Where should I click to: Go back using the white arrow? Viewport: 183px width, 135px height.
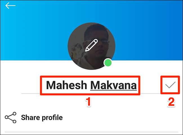point(10,6)
